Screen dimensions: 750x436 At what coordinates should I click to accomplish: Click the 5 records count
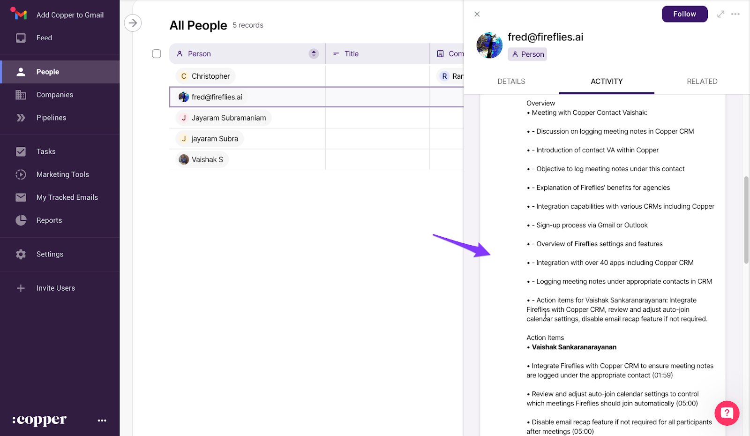248,25
